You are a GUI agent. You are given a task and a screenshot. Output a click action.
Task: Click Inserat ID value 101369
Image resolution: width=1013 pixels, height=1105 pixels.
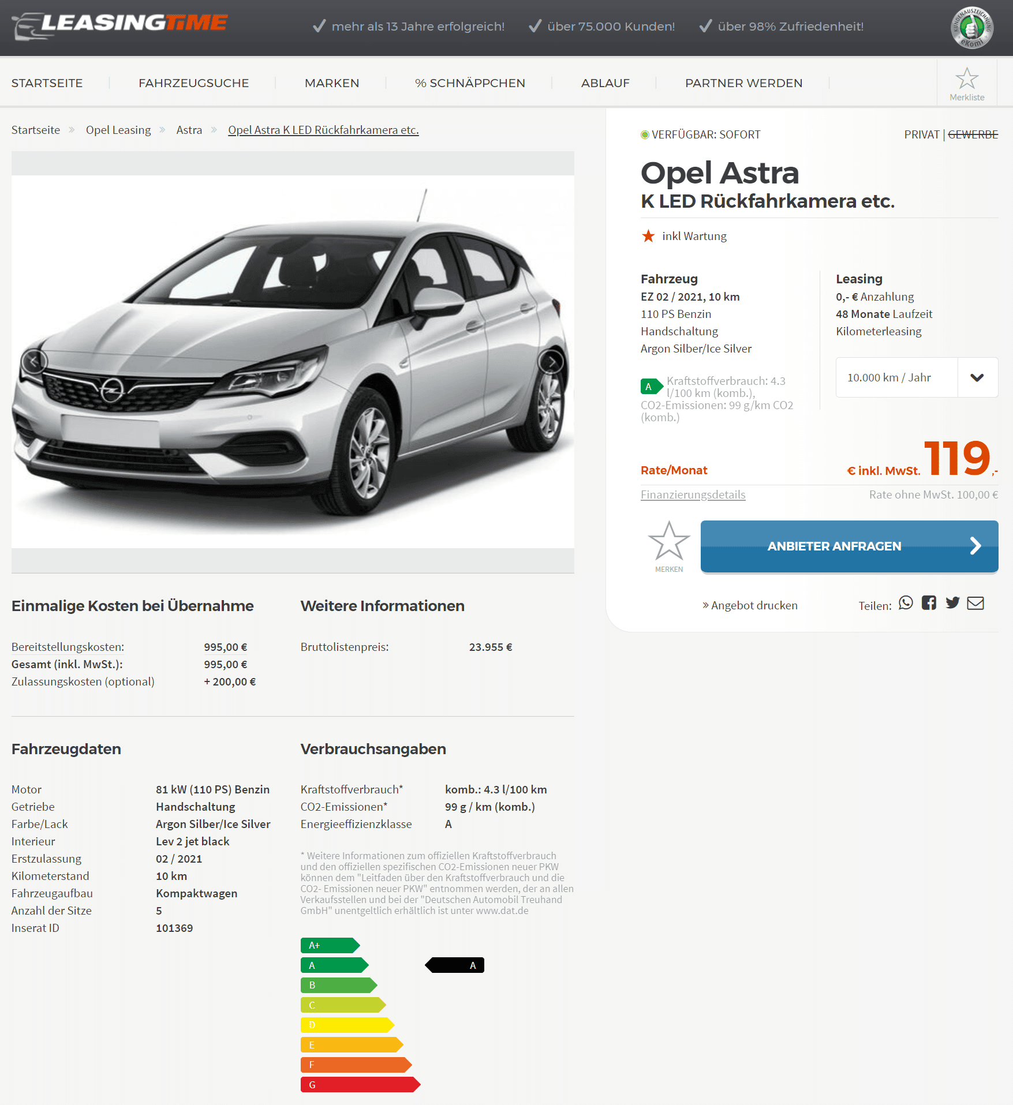(x=174, y=928)
